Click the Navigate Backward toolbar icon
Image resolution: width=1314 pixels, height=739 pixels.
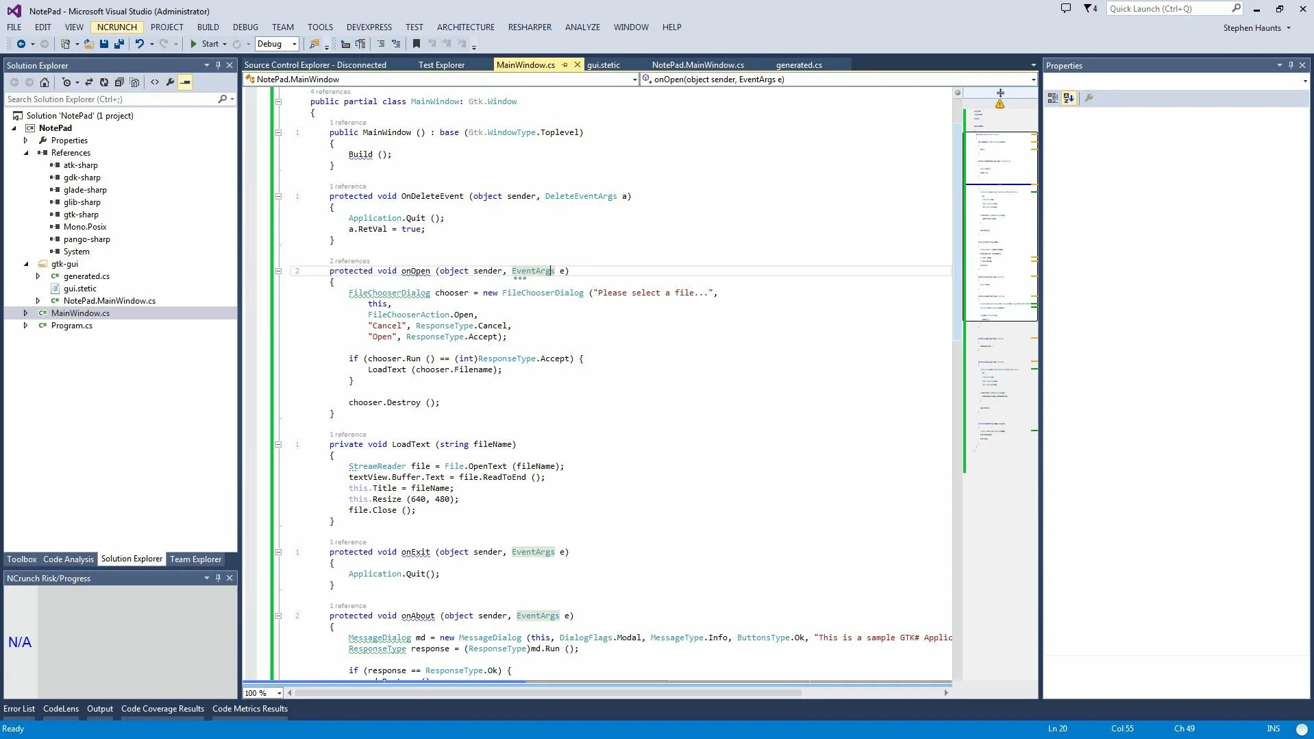21,44
